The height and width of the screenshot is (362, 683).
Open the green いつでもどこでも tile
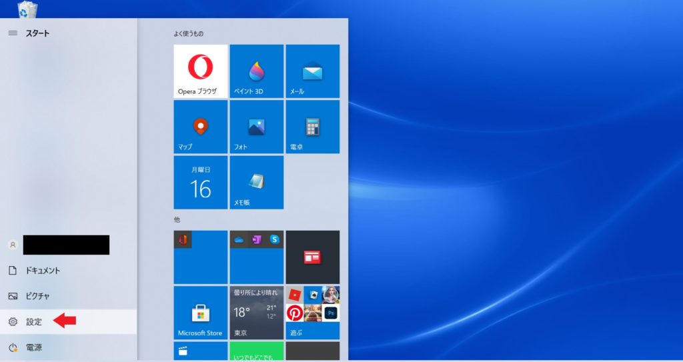coord(257,351)
